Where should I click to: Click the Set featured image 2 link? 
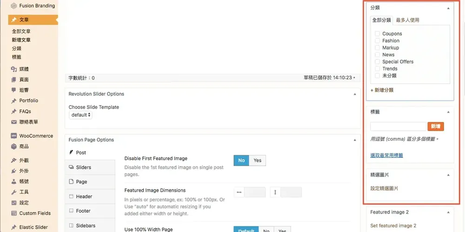tap(393, 226)
